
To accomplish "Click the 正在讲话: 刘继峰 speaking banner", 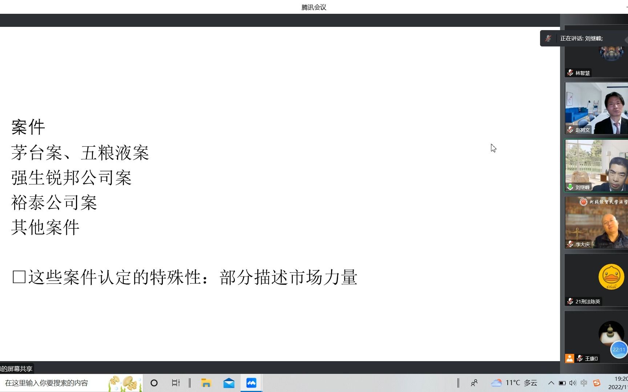I will [584, 38].
